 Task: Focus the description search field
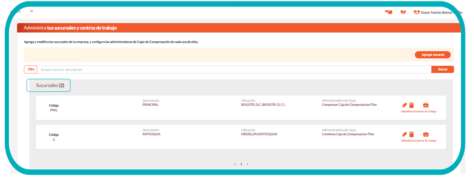[x=234, y=69]
